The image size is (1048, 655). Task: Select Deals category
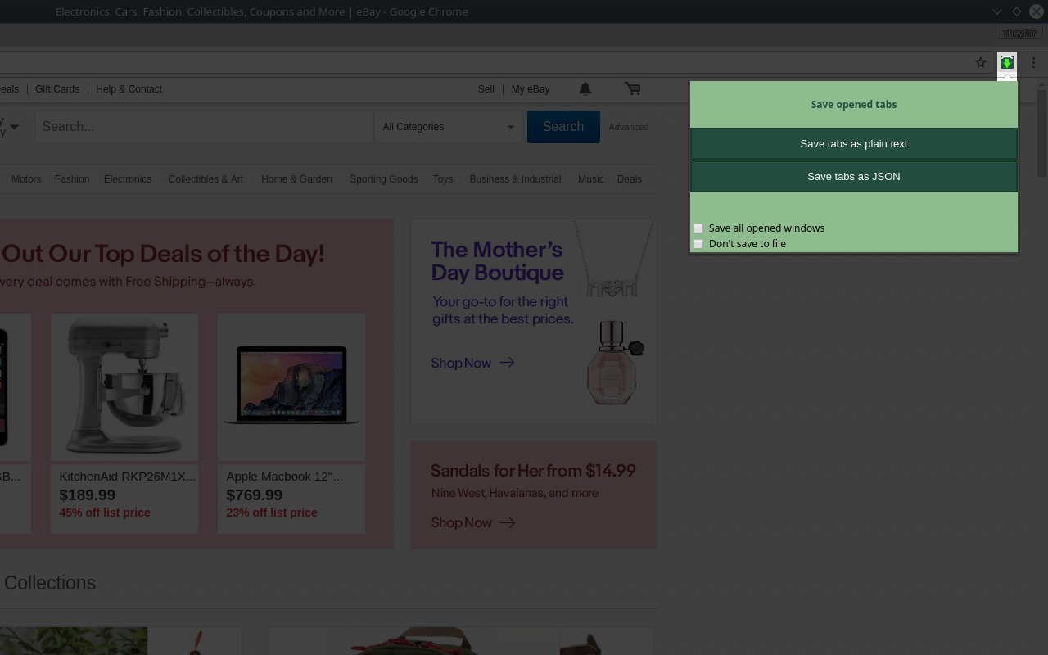630,179
